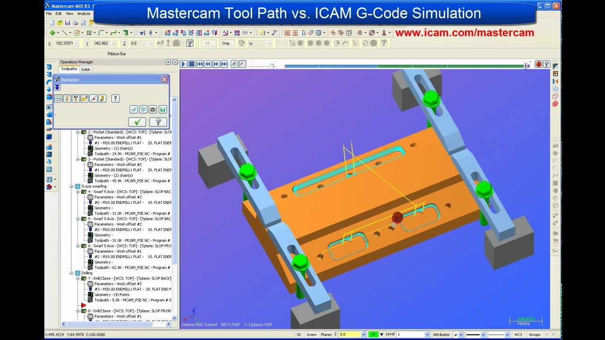
Task: Toggle display endpoints in Backplot dialog
Action: pos(94,98)
